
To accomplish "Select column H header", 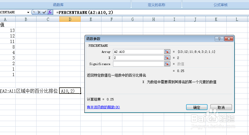I will 154,19.
